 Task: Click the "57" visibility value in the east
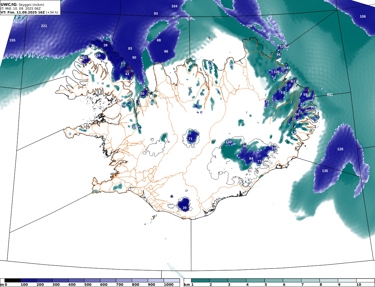coord(283,92)
